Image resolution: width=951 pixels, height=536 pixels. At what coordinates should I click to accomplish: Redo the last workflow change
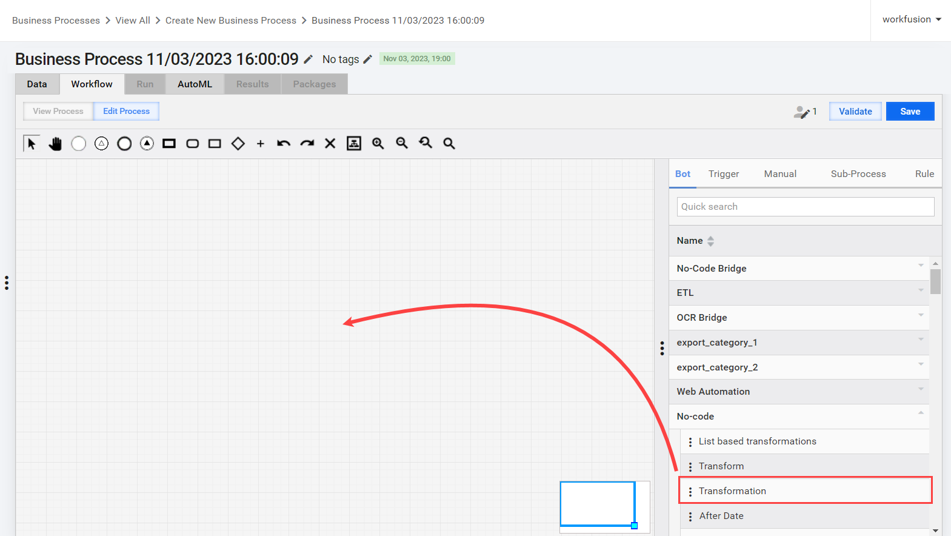pos(307,144)
